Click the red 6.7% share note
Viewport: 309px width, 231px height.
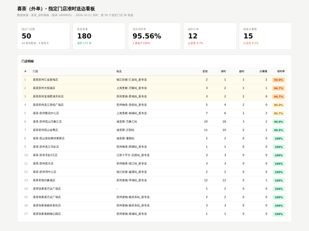point(195,43)
